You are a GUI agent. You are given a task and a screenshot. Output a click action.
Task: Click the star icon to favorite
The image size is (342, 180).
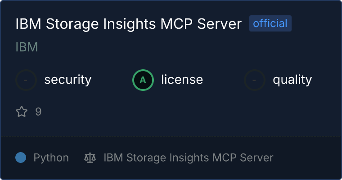[22, 112]
